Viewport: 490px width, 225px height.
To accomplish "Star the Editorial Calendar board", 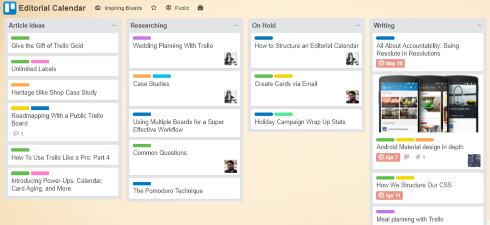I will pyautogui.click(x=154, y=8).
